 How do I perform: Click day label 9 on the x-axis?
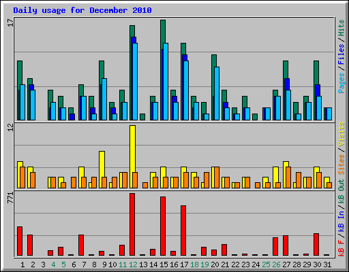(x=104, y=265)
